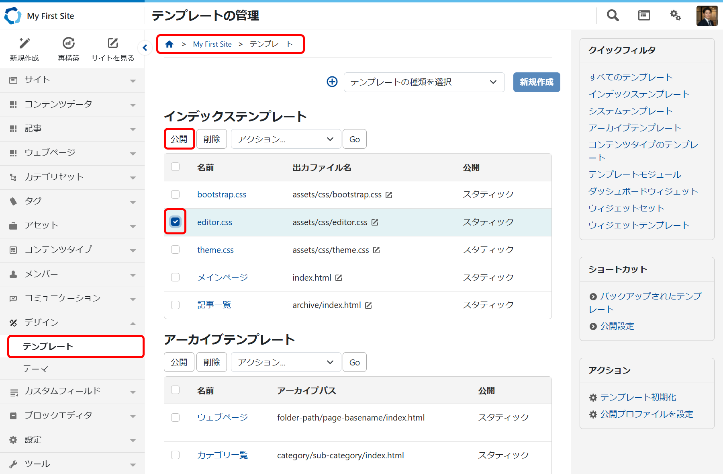
Task: Open the template type selection dropdown
Action: click(424, 82)
